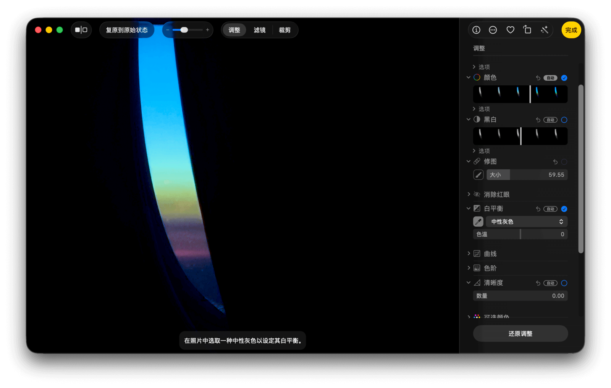611x388 pixels.
Task: Apply auto-enhance with magic wand icon
Action: click(545, 30)
